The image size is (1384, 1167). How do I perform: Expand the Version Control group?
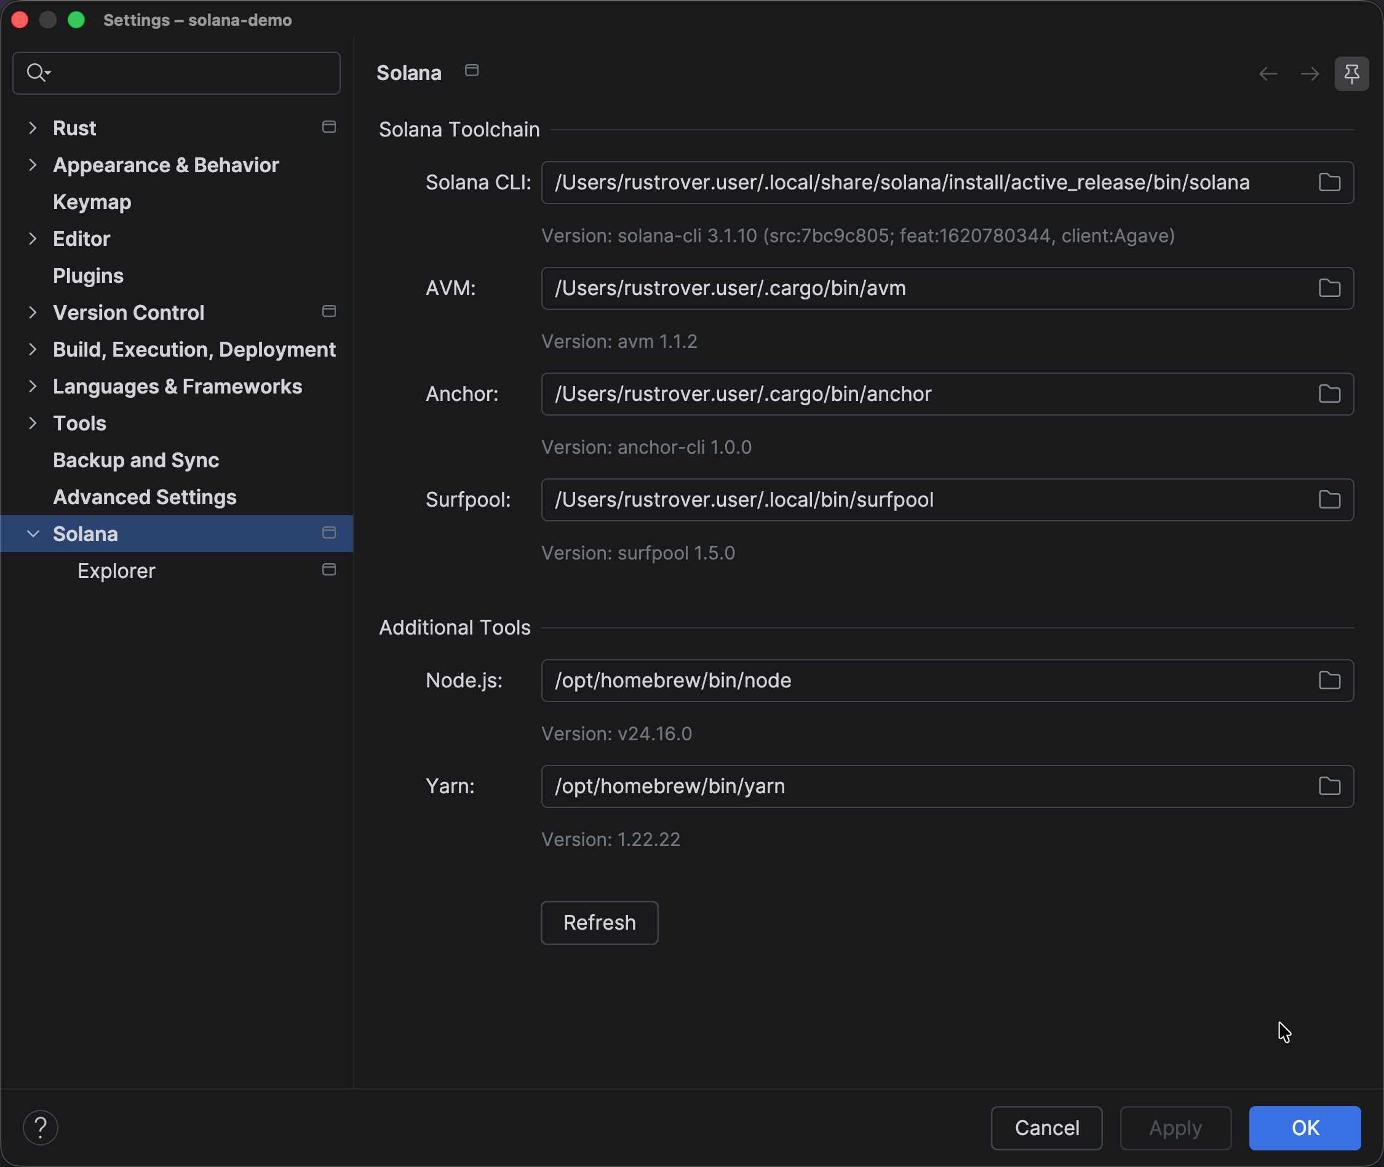33,312
